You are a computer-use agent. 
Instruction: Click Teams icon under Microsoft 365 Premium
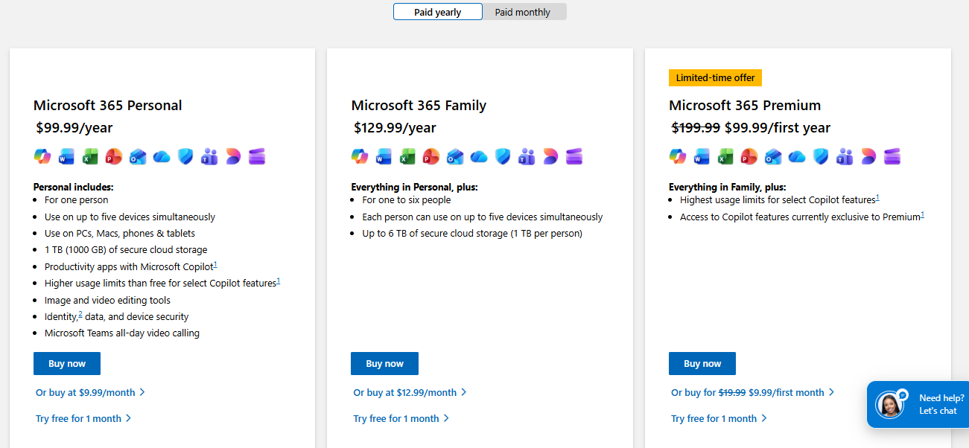tap(845, 156)
